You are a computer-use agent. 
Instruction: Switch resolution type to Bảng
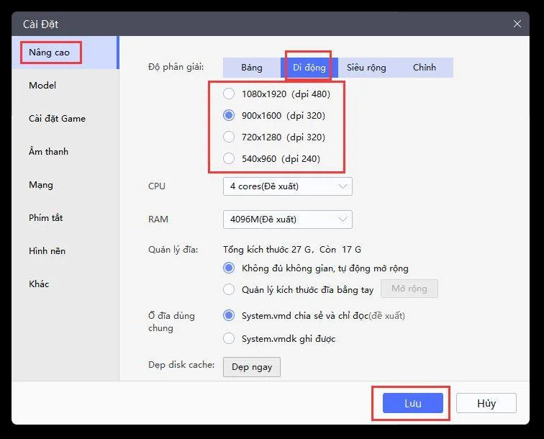tap(252, 68)
